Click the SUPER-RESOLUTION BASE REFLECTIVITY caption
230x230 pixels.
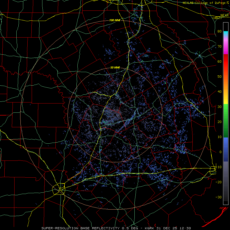tap(80, 228)
